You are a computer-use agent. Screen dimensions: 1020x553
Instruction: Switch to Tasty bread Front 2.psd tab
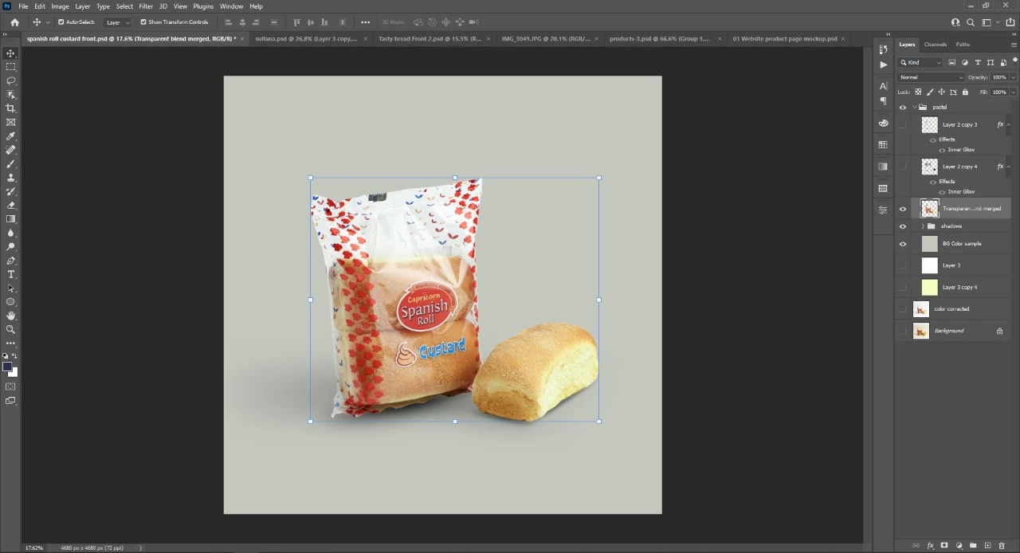coord(430,38)
